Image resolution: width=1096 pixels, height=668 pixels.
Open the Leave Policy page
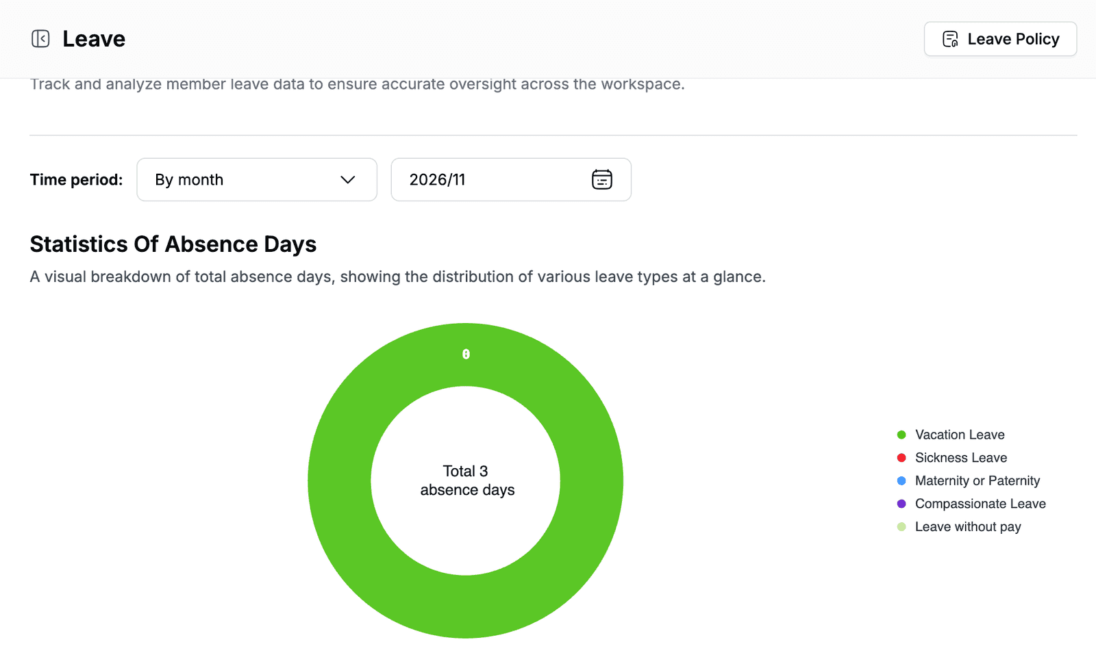1000,39
